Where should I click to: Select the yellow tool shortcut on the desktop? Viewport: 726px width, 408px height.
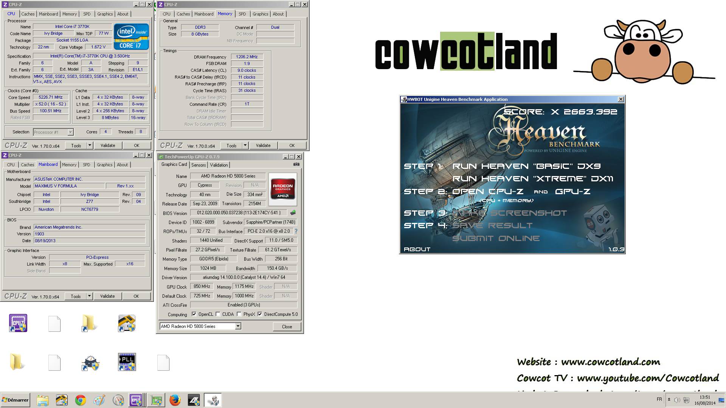pyautogui.click(x=127, y=323)
